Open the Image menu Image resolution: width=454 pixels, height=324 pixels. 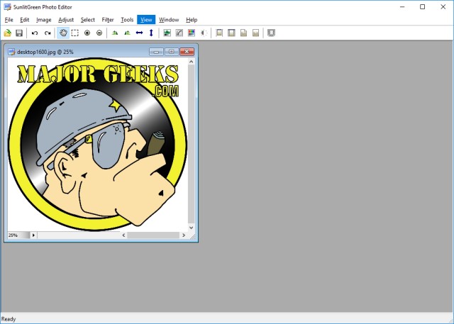click(44, 20)
